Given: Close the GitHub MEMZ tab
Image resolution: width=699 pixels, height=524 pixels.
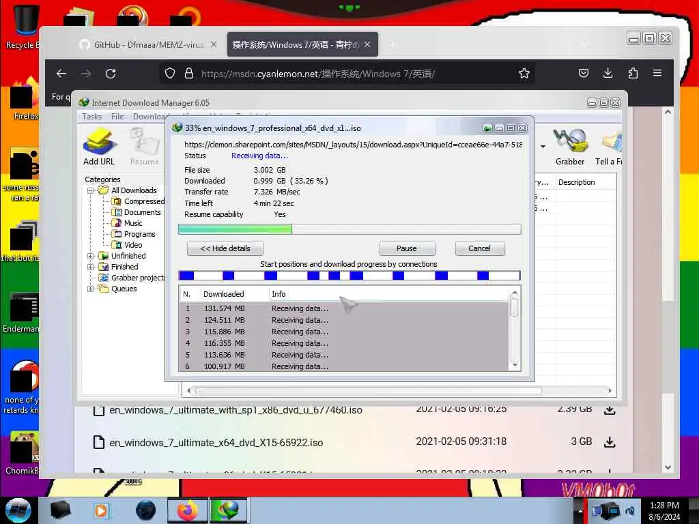Looking at the screenshot, I should click(214, 44).
